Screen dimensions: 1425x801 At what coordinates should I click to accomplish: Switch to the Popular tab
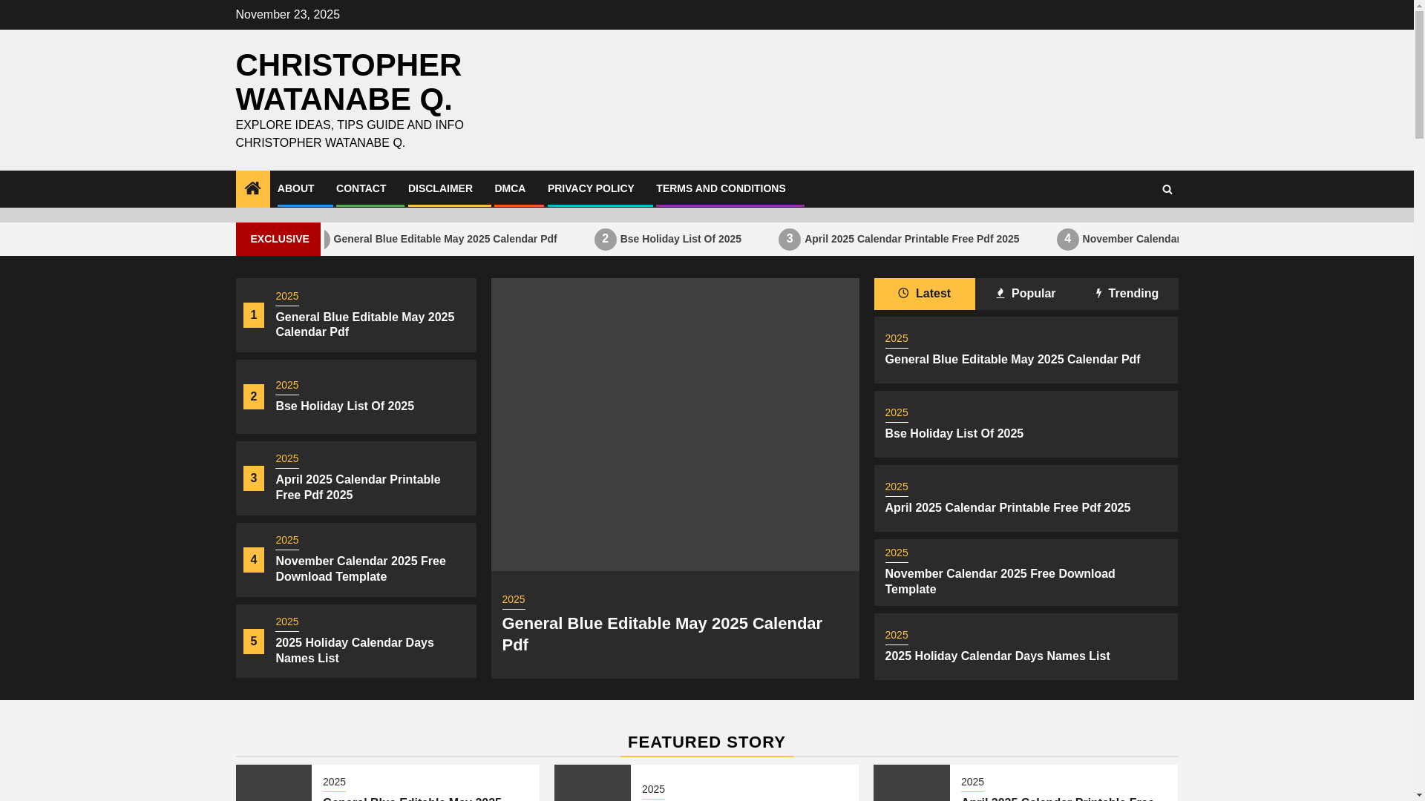(1025, 294)
